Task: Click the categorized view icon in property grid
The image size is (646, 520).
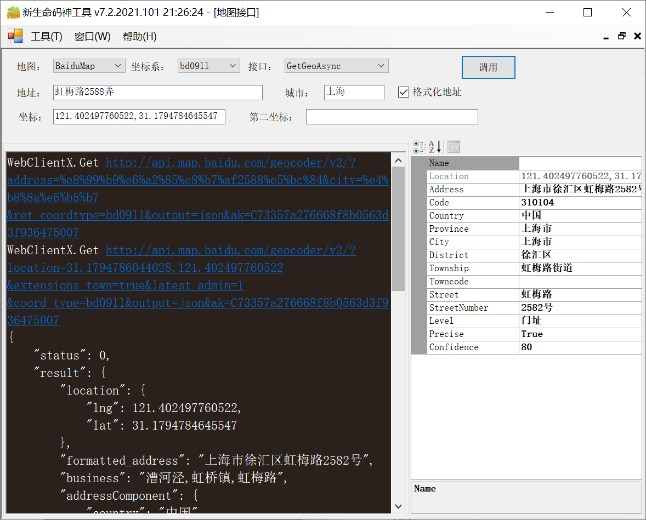Action: coord(420,147)
